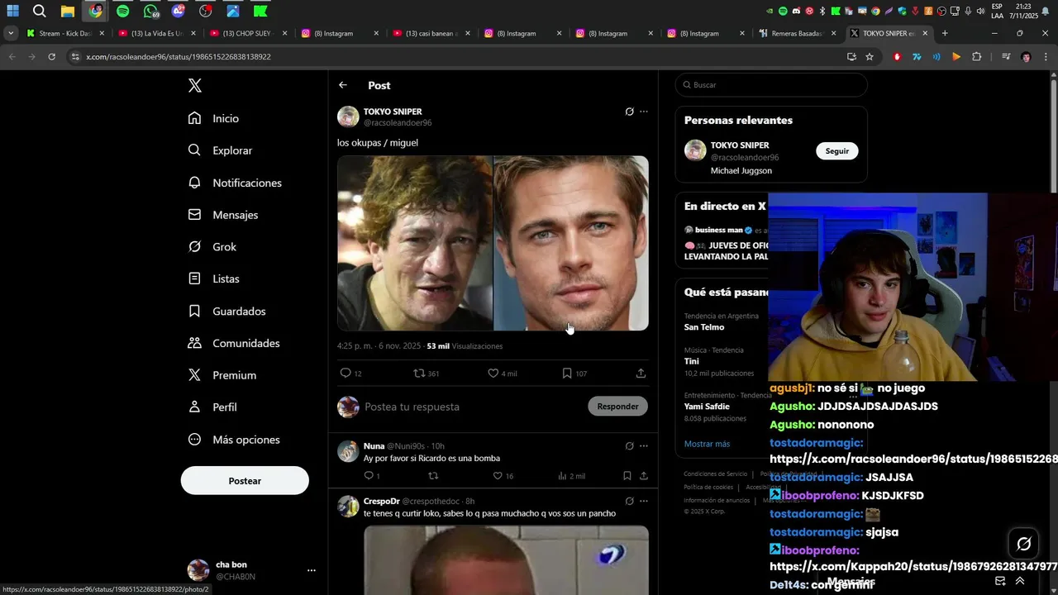Open the left Okupas photo

point(415,243)
